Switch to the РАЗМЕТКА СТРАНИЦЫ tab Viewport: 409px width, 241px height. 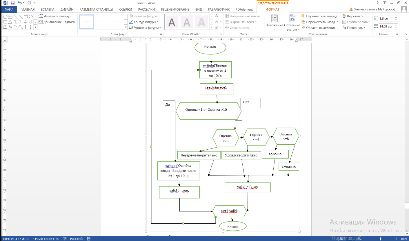coord(96,10)
